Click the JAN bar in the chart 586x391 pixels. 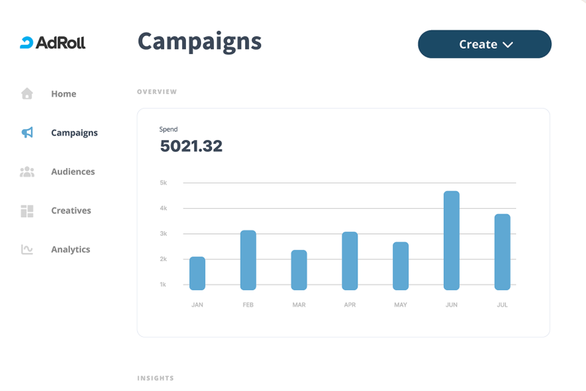click(197, 274)
